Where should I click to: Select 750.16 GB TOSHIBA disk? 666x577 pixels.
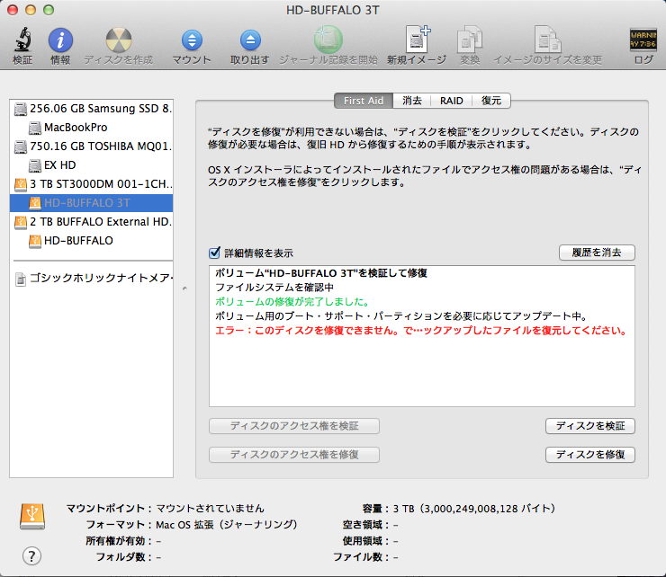pyautogui.click(x=91, y=146)
